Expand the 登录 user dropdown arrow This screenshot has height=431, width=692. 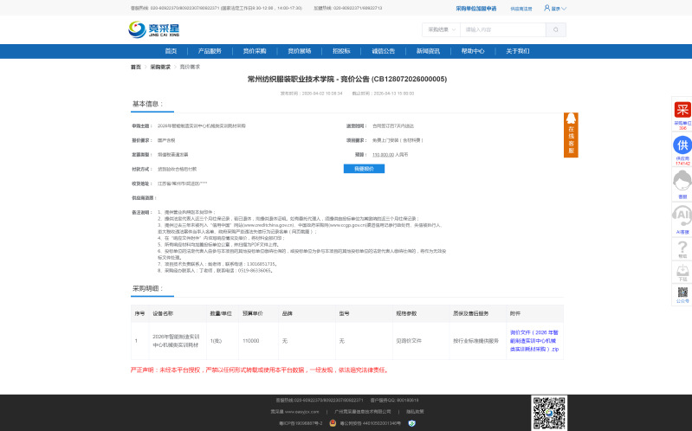coord(565,8)
